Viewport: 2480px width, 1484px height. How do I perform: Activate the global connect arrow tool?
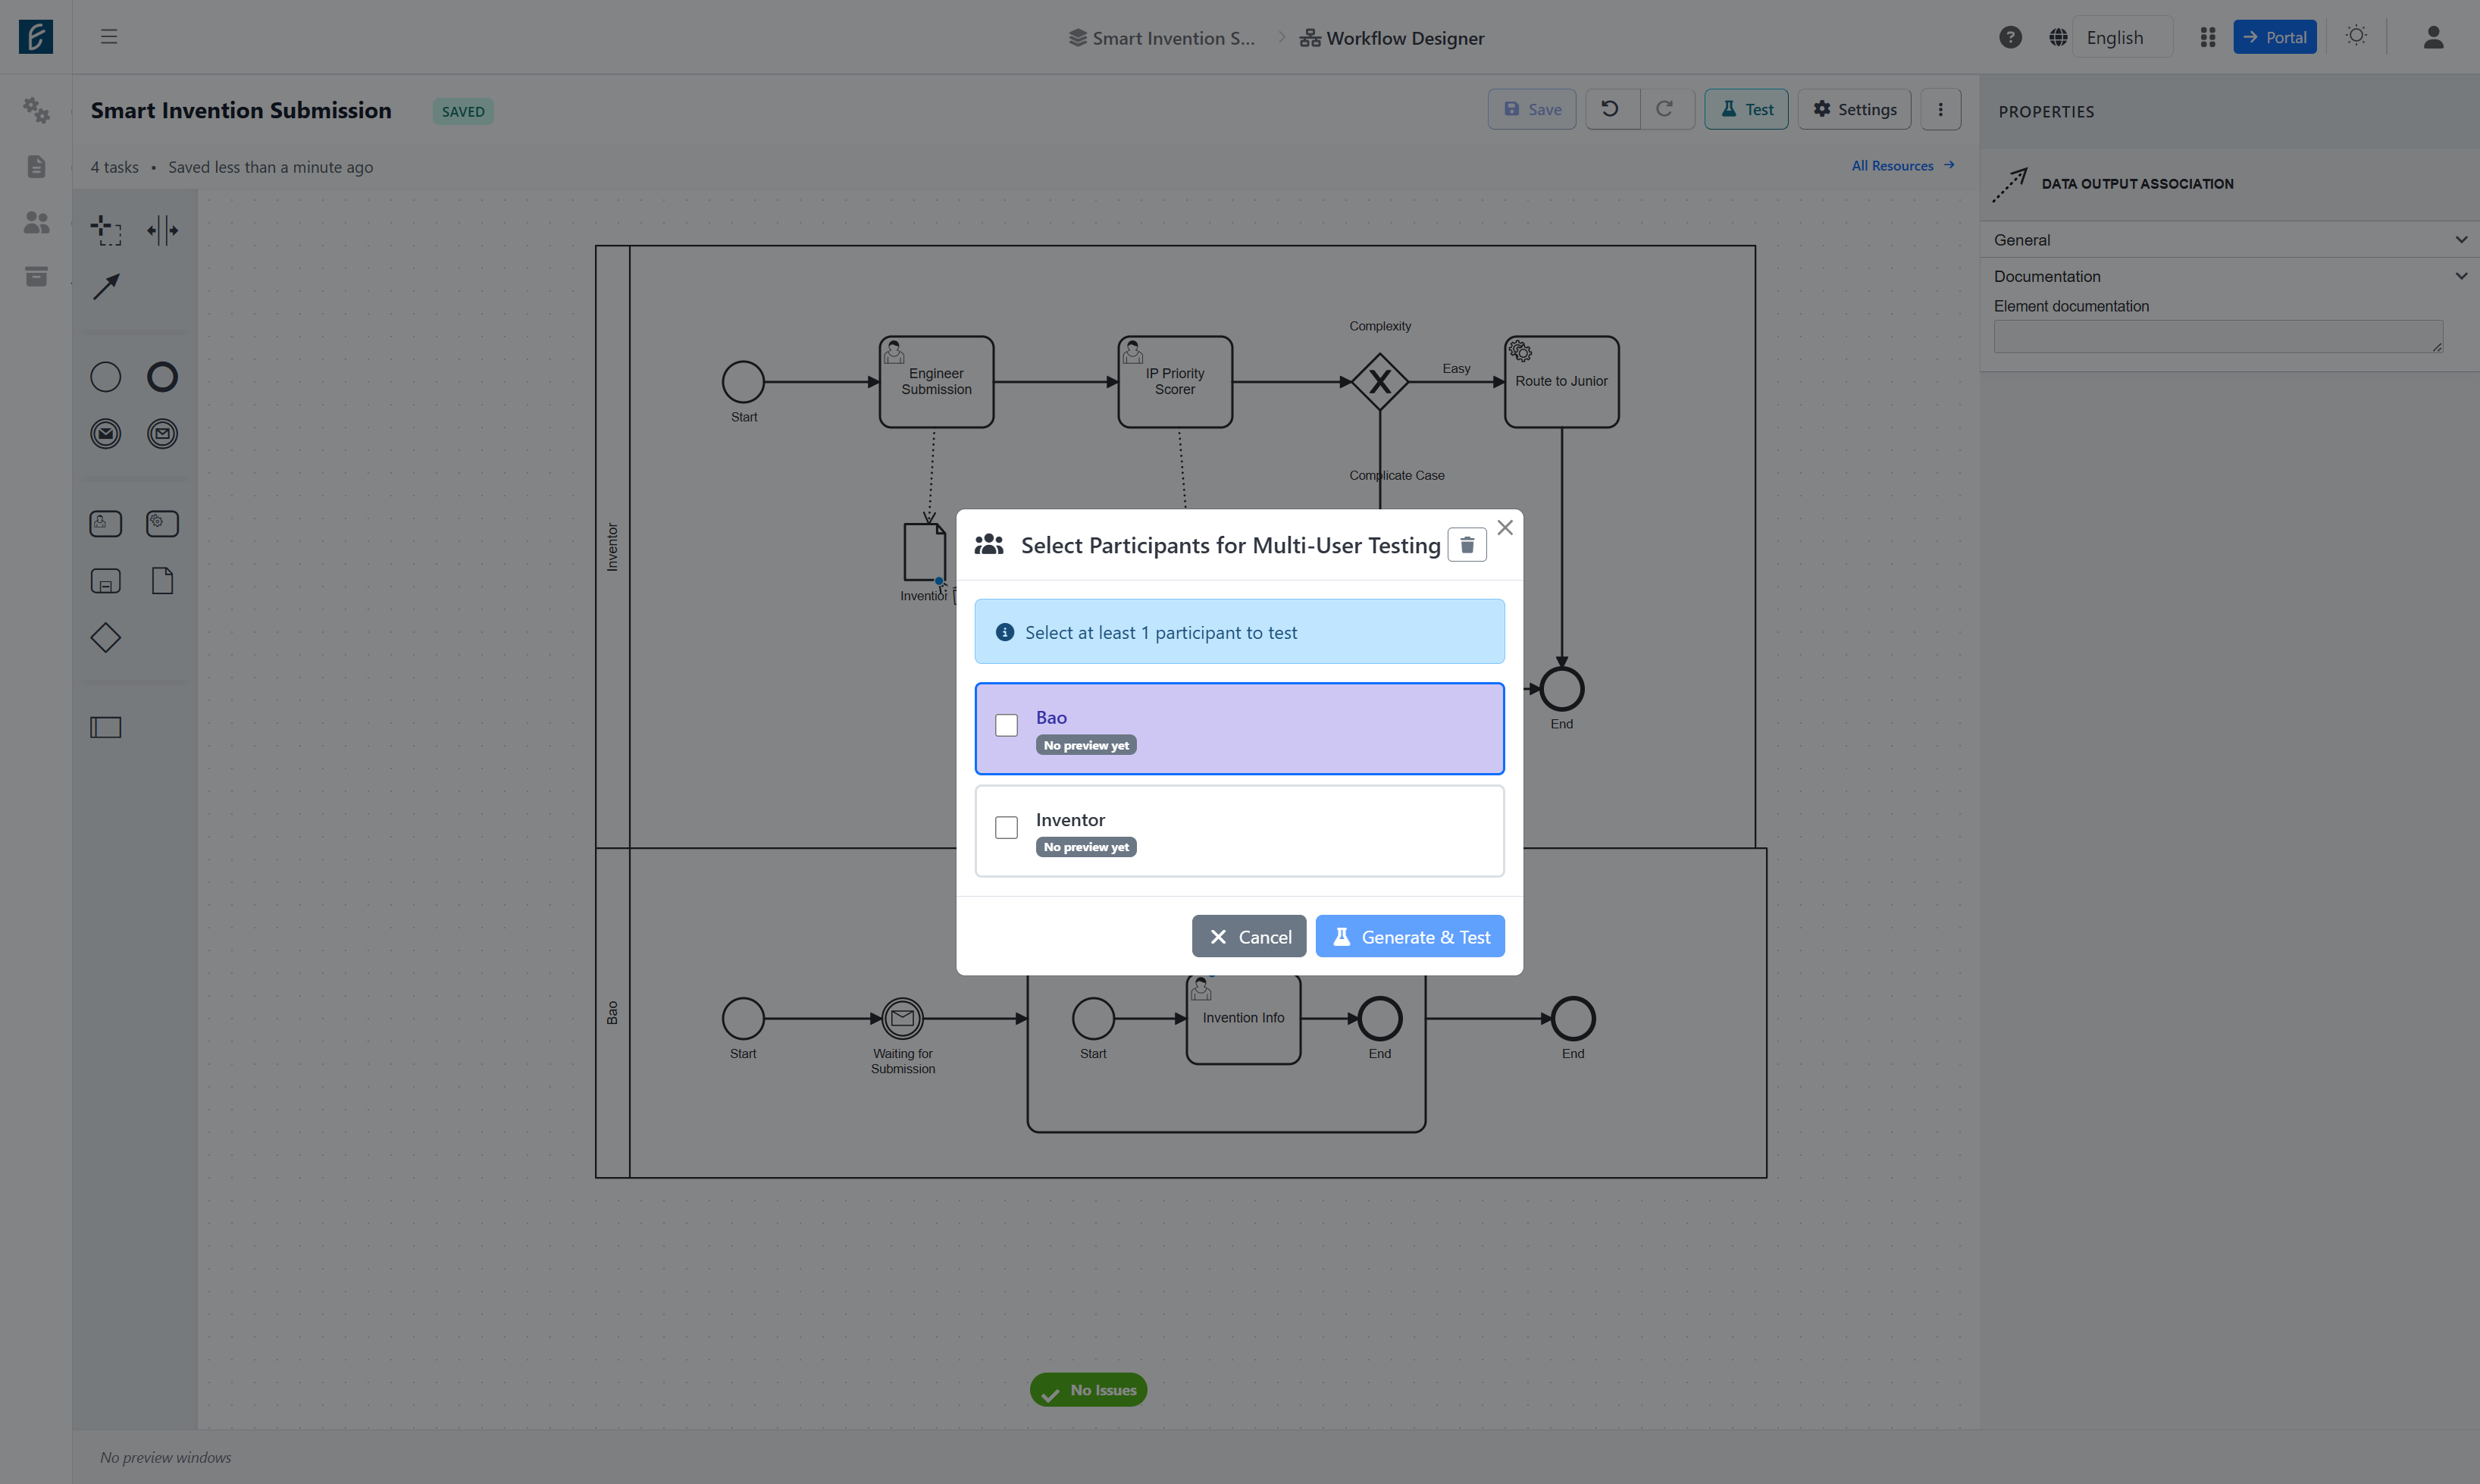(106, 287)
